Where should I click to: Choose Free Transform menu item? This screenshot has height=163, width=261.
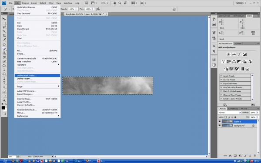37,62
